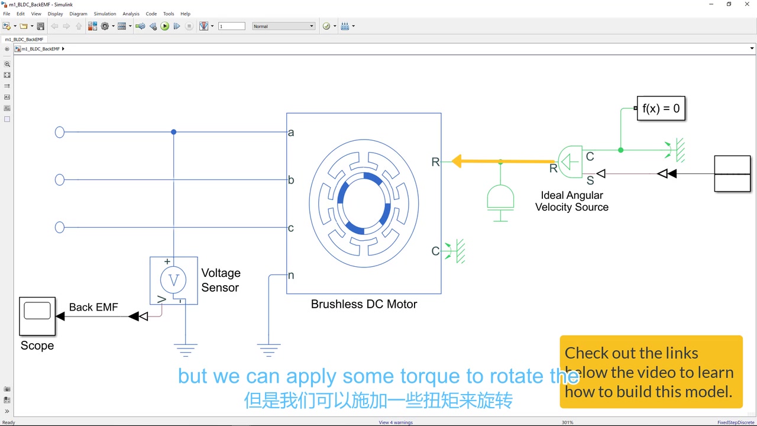This screenshot has width=757, height=426.
Task: Click View 4 warnings in the status bar
Action: click(x=396, y=422)
